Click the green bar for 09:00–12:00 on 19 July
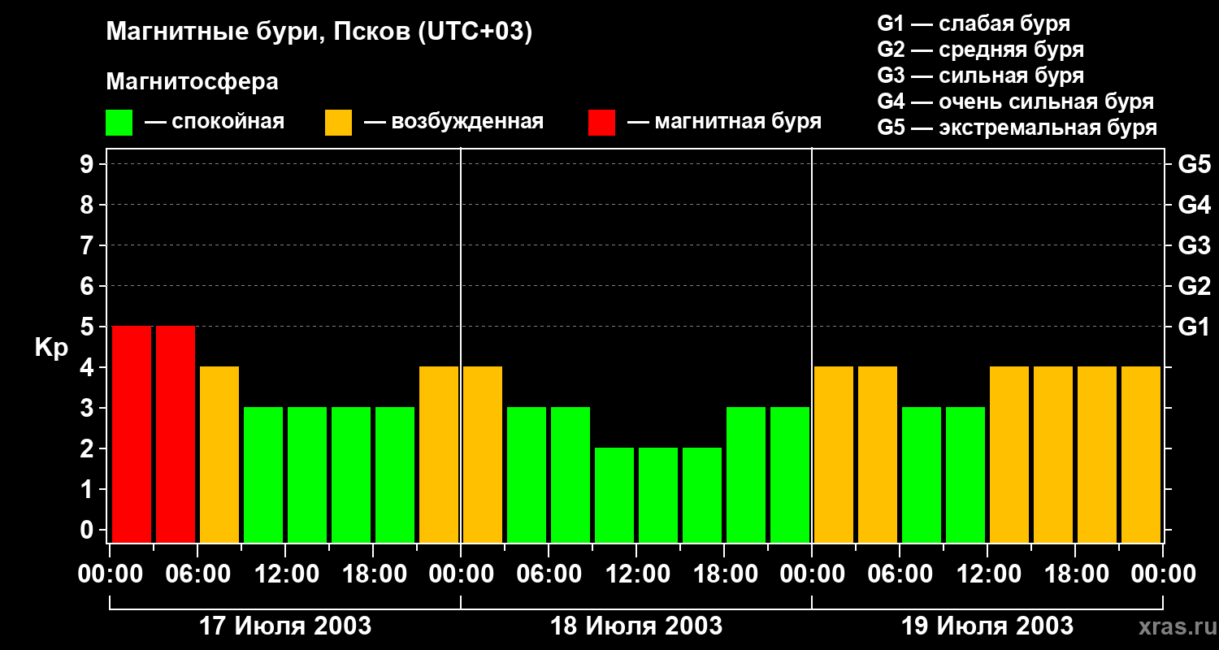Image resolution: width=1219 pixels, height=650 pixels. point(965,474)
